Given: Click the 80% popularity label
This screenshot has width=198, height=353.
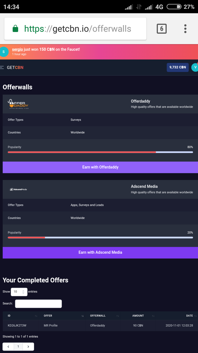Looking at the screenshot, I should (x=190, y=147).
